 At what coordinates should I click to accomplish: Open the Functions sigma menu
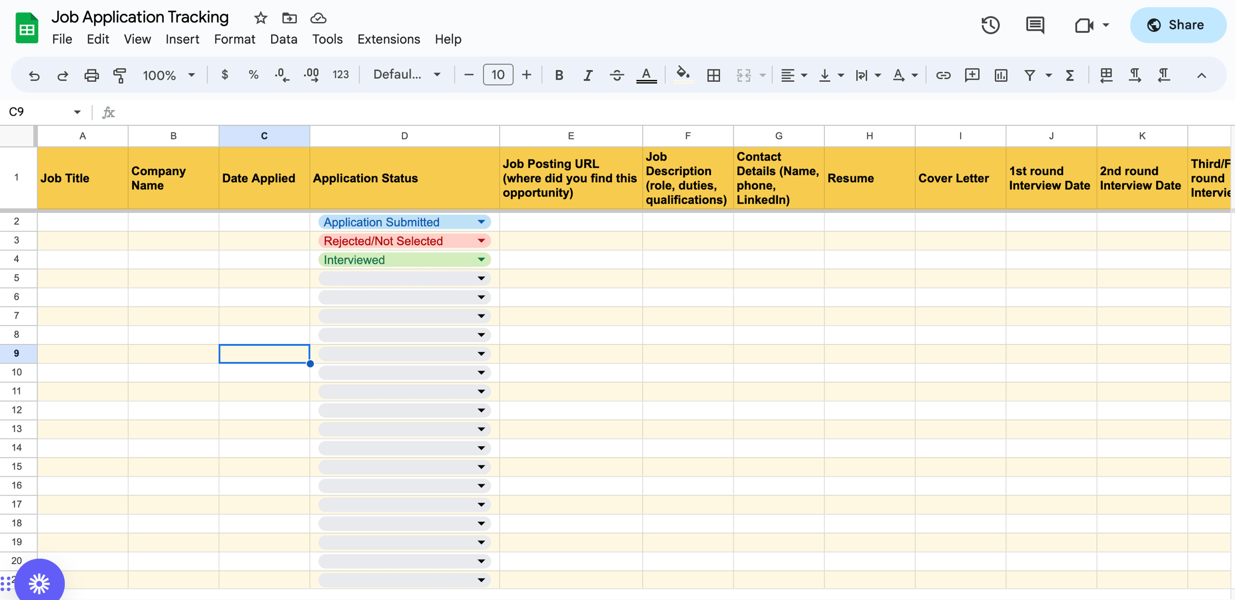(x=1070, y=75)
